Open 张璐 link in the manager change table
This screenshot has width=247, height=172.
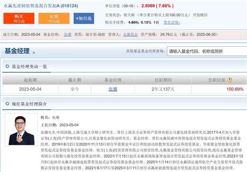[x=113, y=89]
